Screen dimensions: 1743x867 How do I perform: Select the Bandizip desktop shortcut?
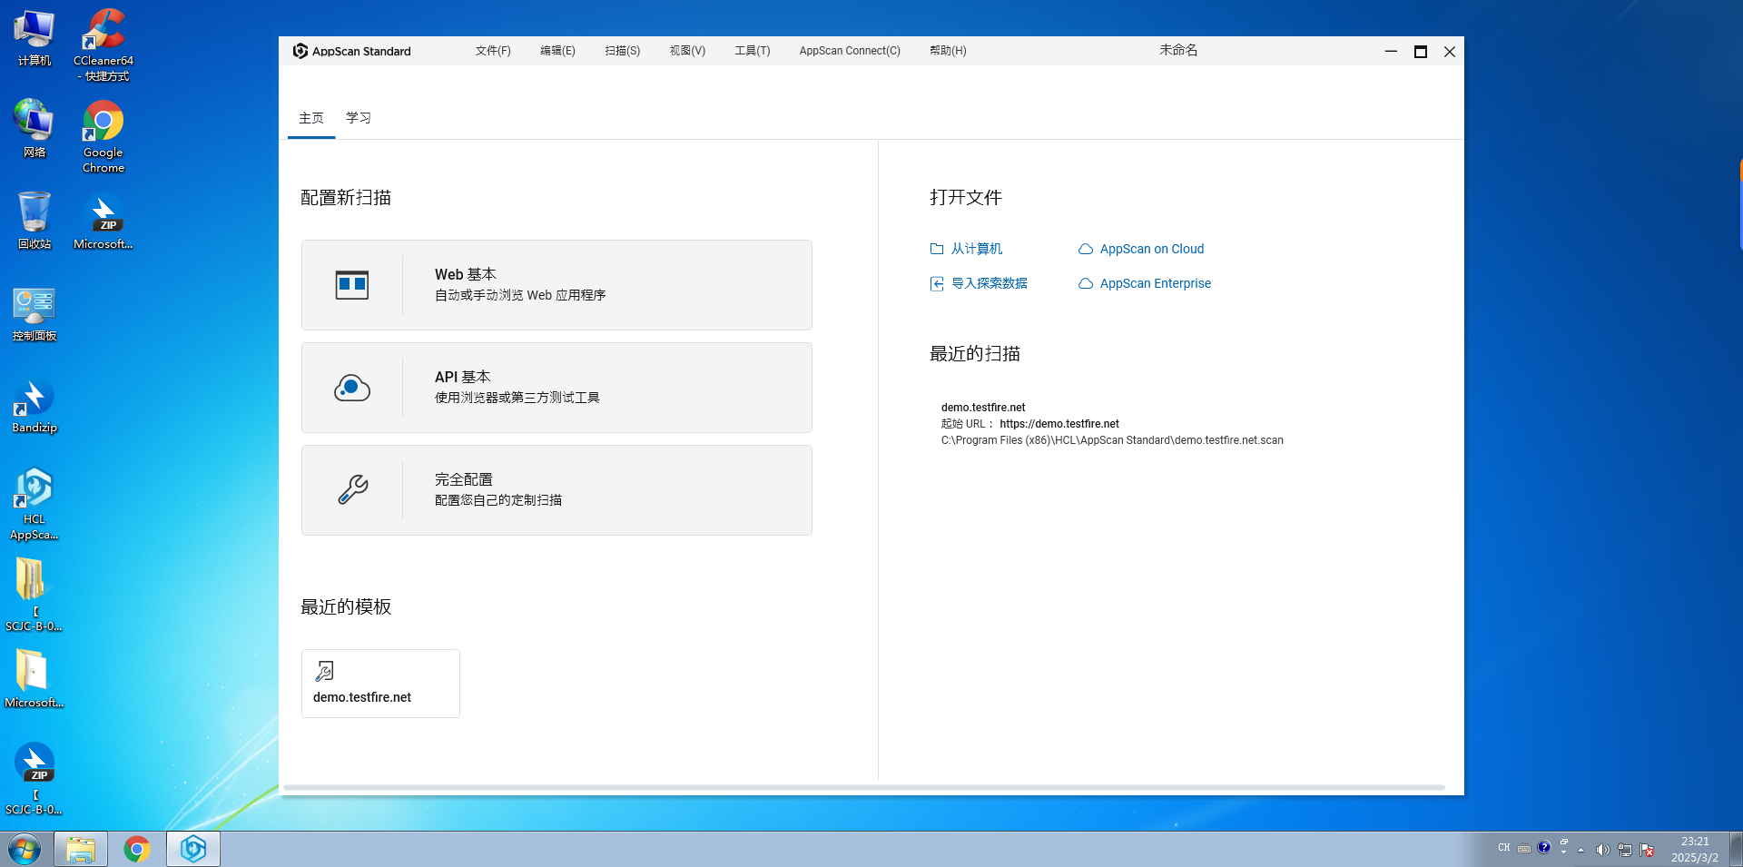pos(34,406)
